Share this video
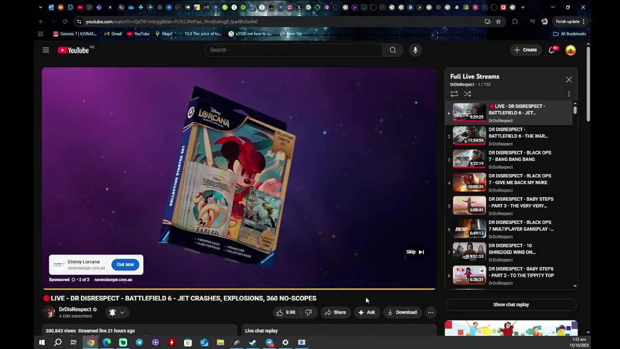The height and width of the screenshot is (349, 620). [335, 313]
